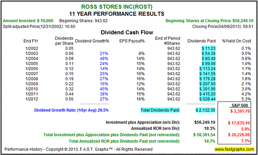The image size is (258, 155).
Task: Select the S&P 500 7.1% total ROR
Action: click(x=246, y=141)
